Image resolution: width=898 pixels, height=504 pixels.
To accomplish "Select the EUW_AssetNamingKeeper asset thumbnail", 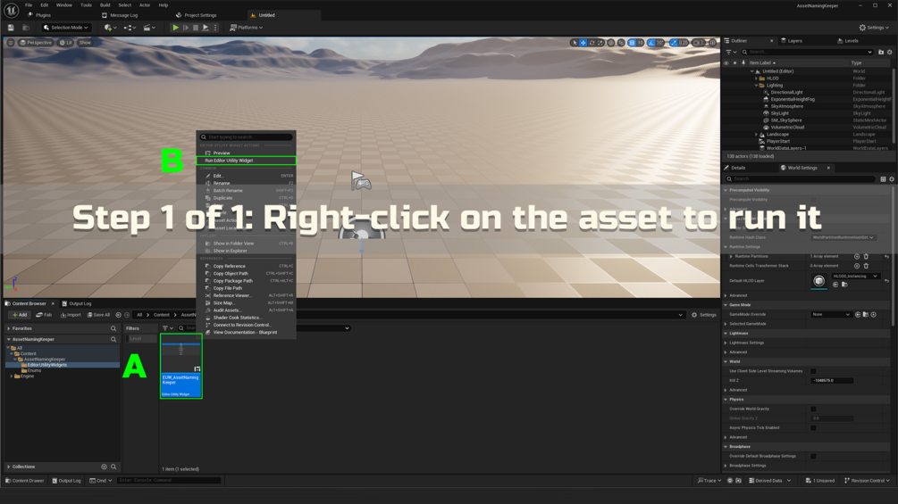I will tap(181, 366).
